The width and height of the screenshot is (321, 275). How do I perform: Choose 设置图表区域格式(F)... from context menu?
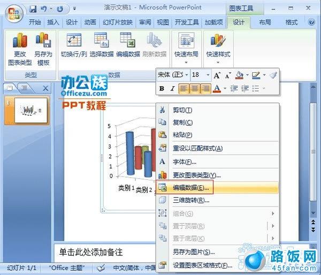[x=217, y=265]
